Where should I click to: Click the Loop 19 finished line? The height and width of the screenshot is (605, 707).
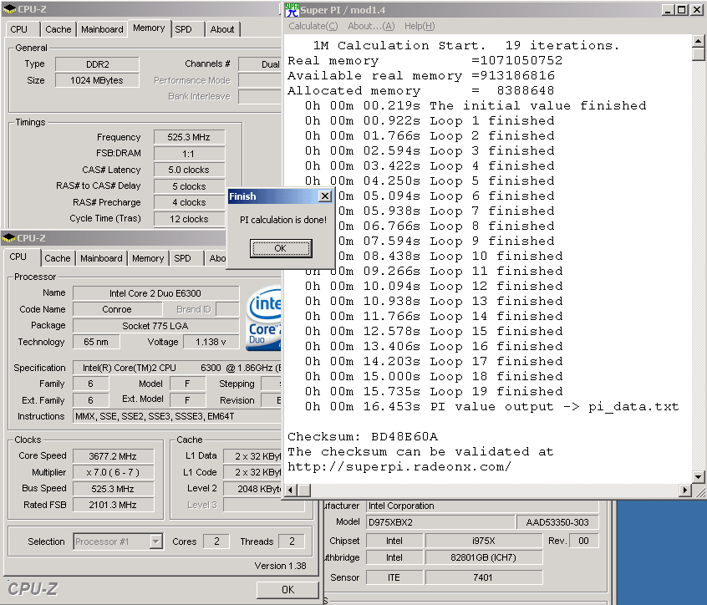(x=434, y=391)
